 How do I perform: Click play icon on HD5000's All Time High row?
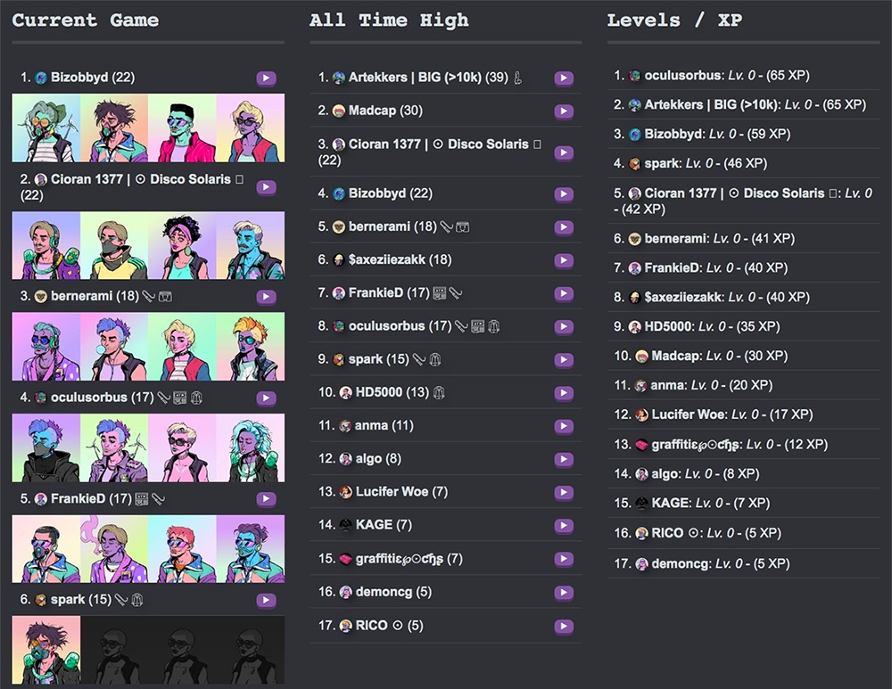pos(563,393)
